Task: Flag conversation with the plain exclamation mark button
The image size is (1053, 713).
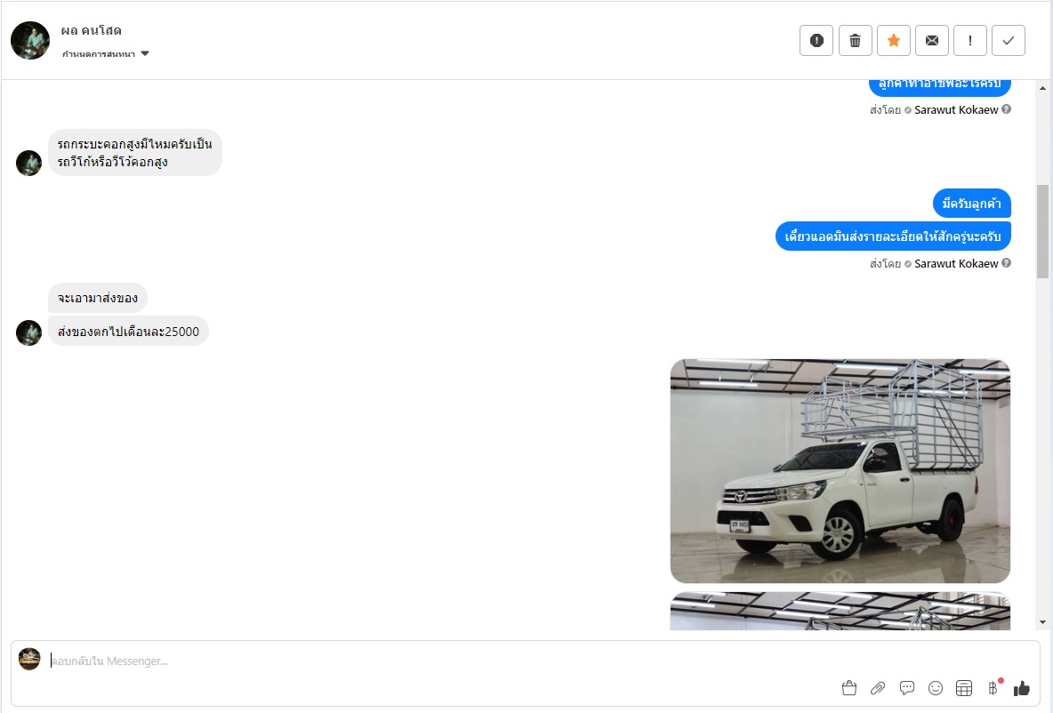Action: coord(969,40)
